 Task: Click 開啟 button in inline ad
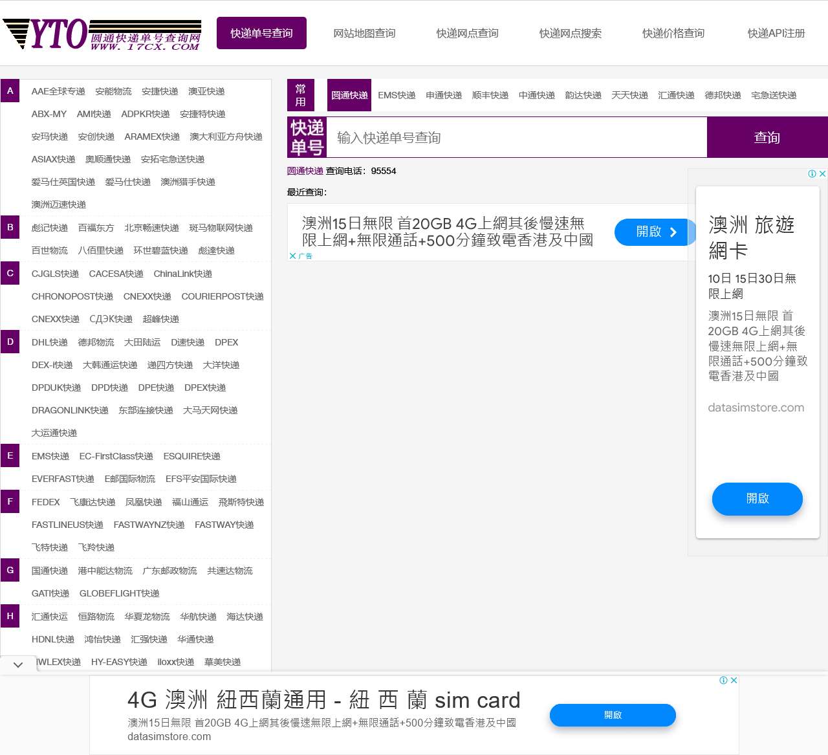click(x=655, y=232)
